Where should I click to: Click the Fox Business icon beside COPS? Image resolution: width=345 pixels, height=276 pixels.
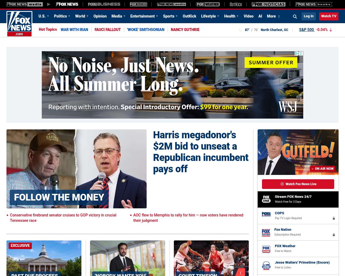266,214
